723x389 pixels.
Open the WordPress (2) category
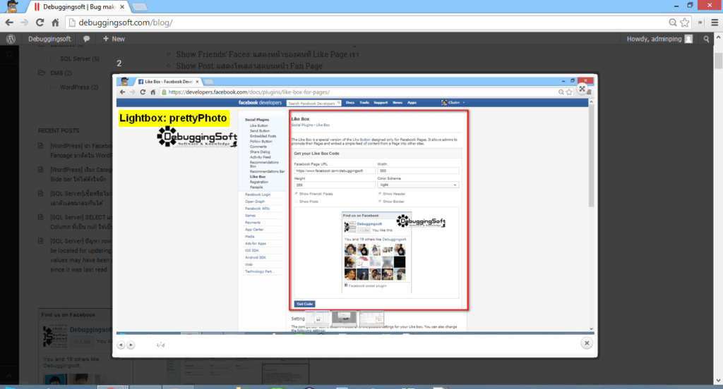click(x=79, y=87)
